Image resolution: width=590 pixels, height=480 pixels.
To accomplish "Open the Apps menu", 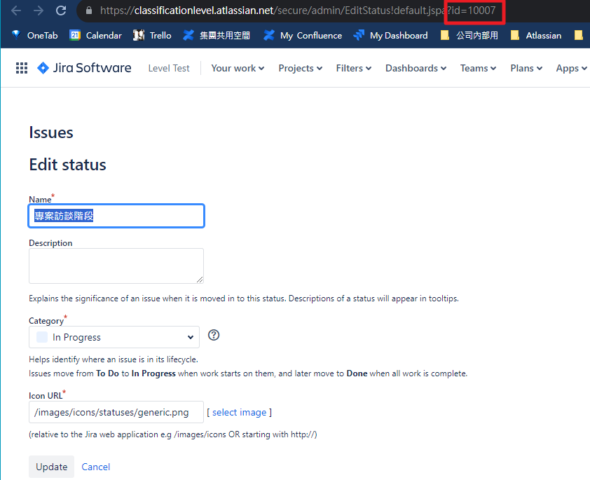I will (x=571, y=68).
